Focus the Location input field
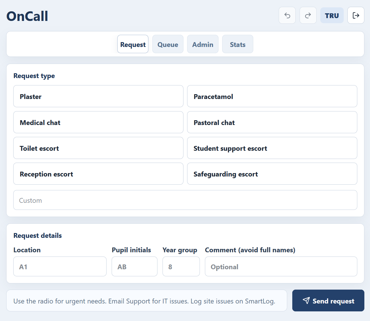 pyautogui.click(x=60, y=266)
